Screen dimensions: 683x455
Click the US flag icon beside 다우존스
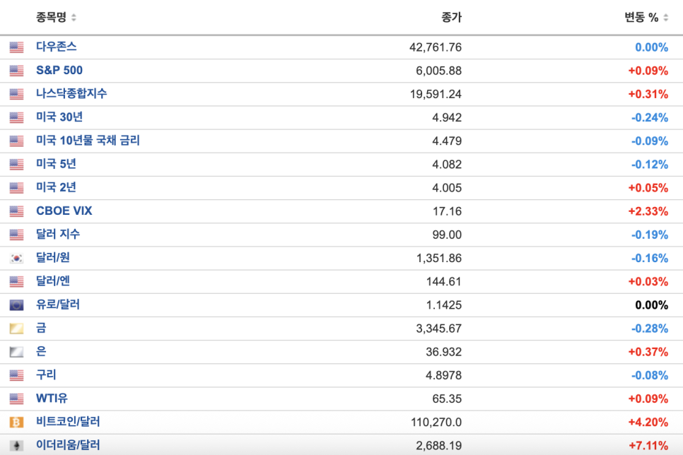(x=16, y=47)
